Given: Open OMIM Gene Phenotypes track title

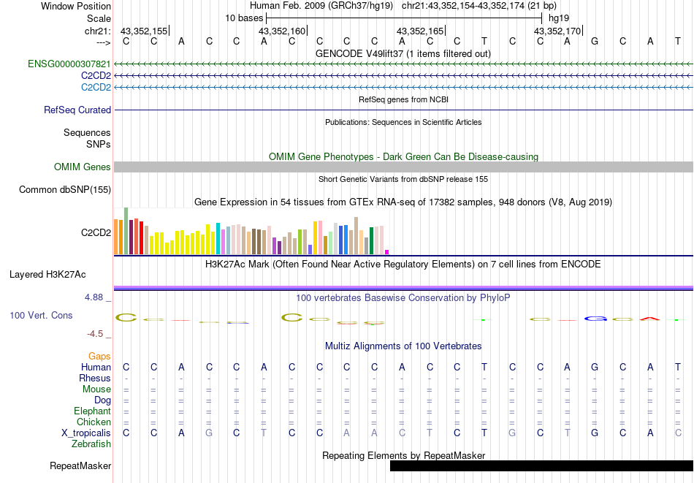Looking at the screenshot, I should coord(404,156).
